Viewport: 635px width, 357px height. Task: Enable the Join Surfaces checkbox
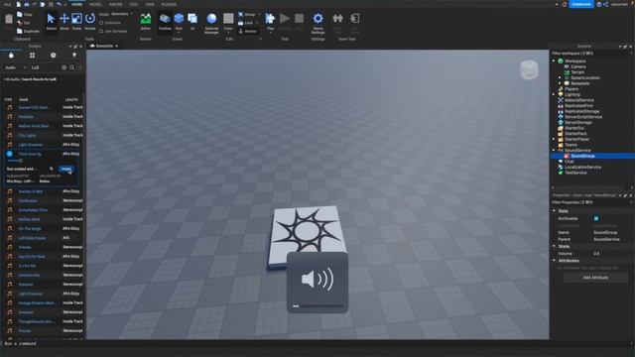101,31
